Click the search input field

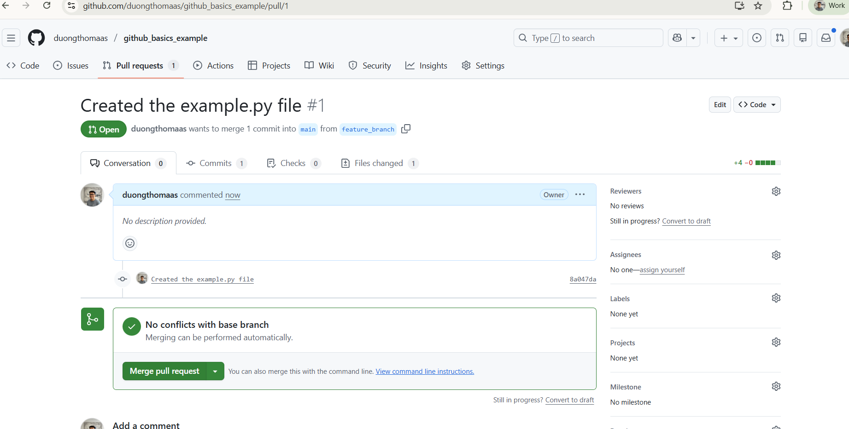tap(588, 38)
